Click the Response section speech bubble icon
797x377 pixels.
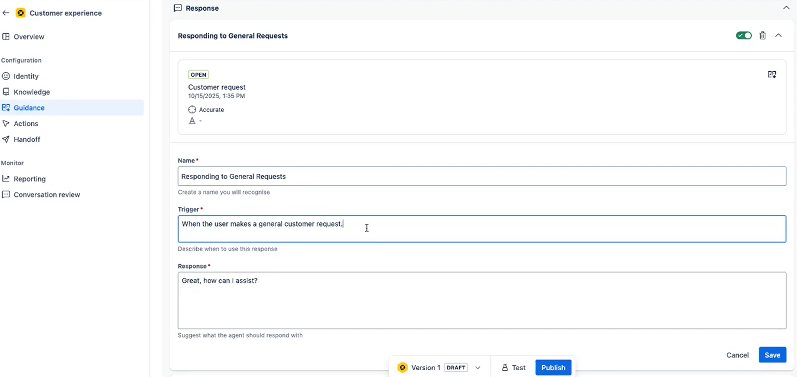(x=178, y=8)
